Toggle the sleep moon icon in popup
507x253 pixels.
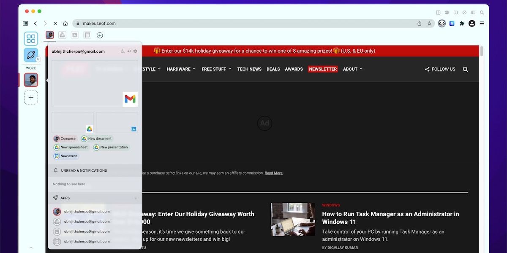[x=123, y=51]
